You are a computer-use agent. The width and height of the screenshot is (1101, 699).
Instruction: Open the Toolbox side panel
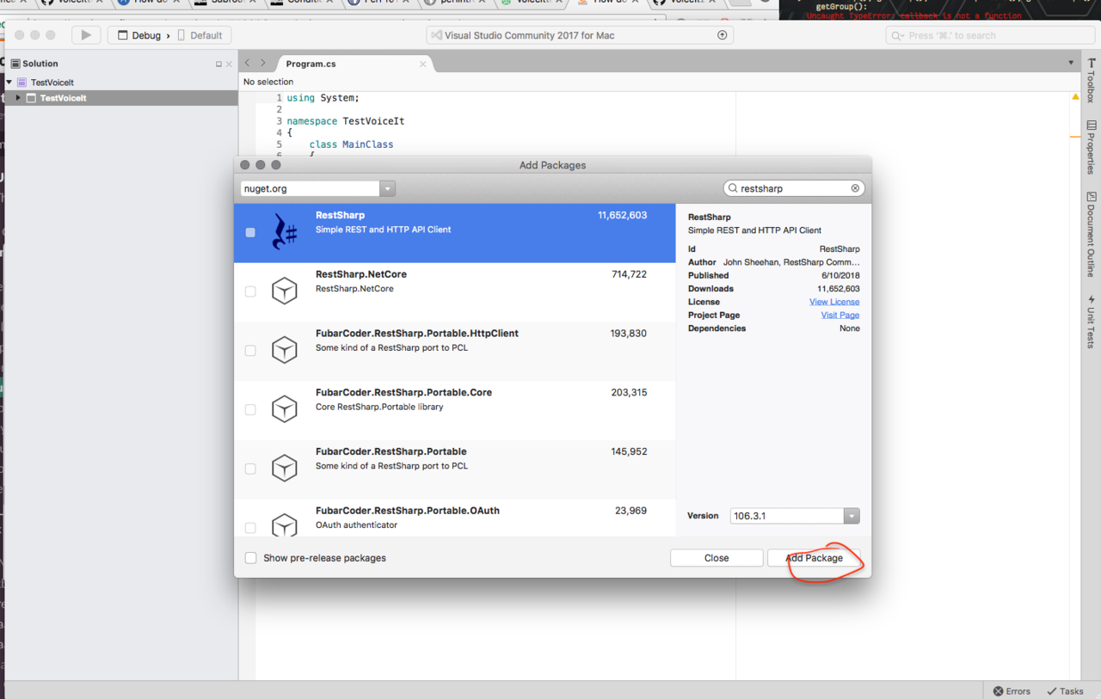click(x=1091, y=81)
